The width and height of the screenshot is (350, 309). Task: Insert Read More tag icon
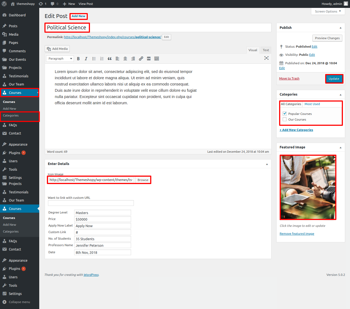click(149, 59)
